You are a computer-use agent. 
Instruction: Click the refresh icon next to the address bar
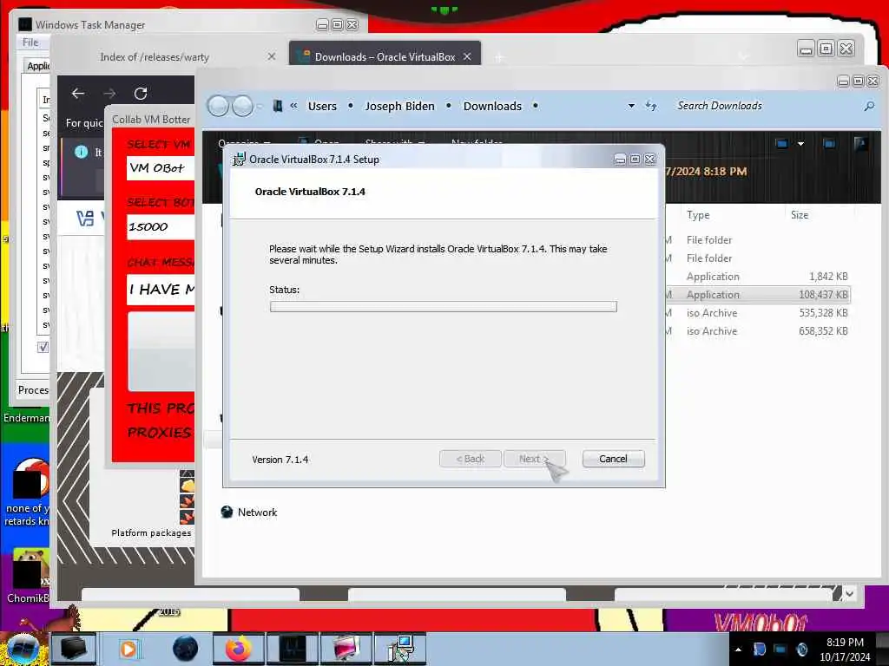pyautogui.click(x=651, y=106)
